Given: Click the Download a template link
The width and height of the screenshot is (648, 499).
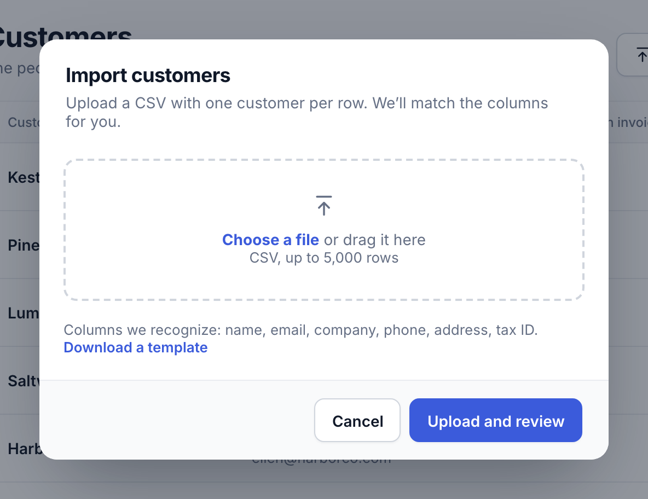Looking at the screenshot, I should point(136,347).
